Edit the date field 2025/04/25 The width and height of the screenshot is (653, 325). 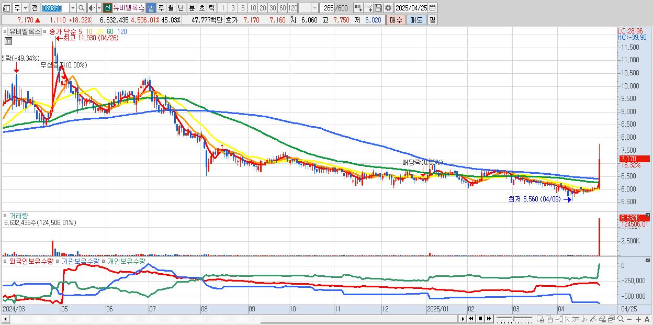[x=411, y=8]
